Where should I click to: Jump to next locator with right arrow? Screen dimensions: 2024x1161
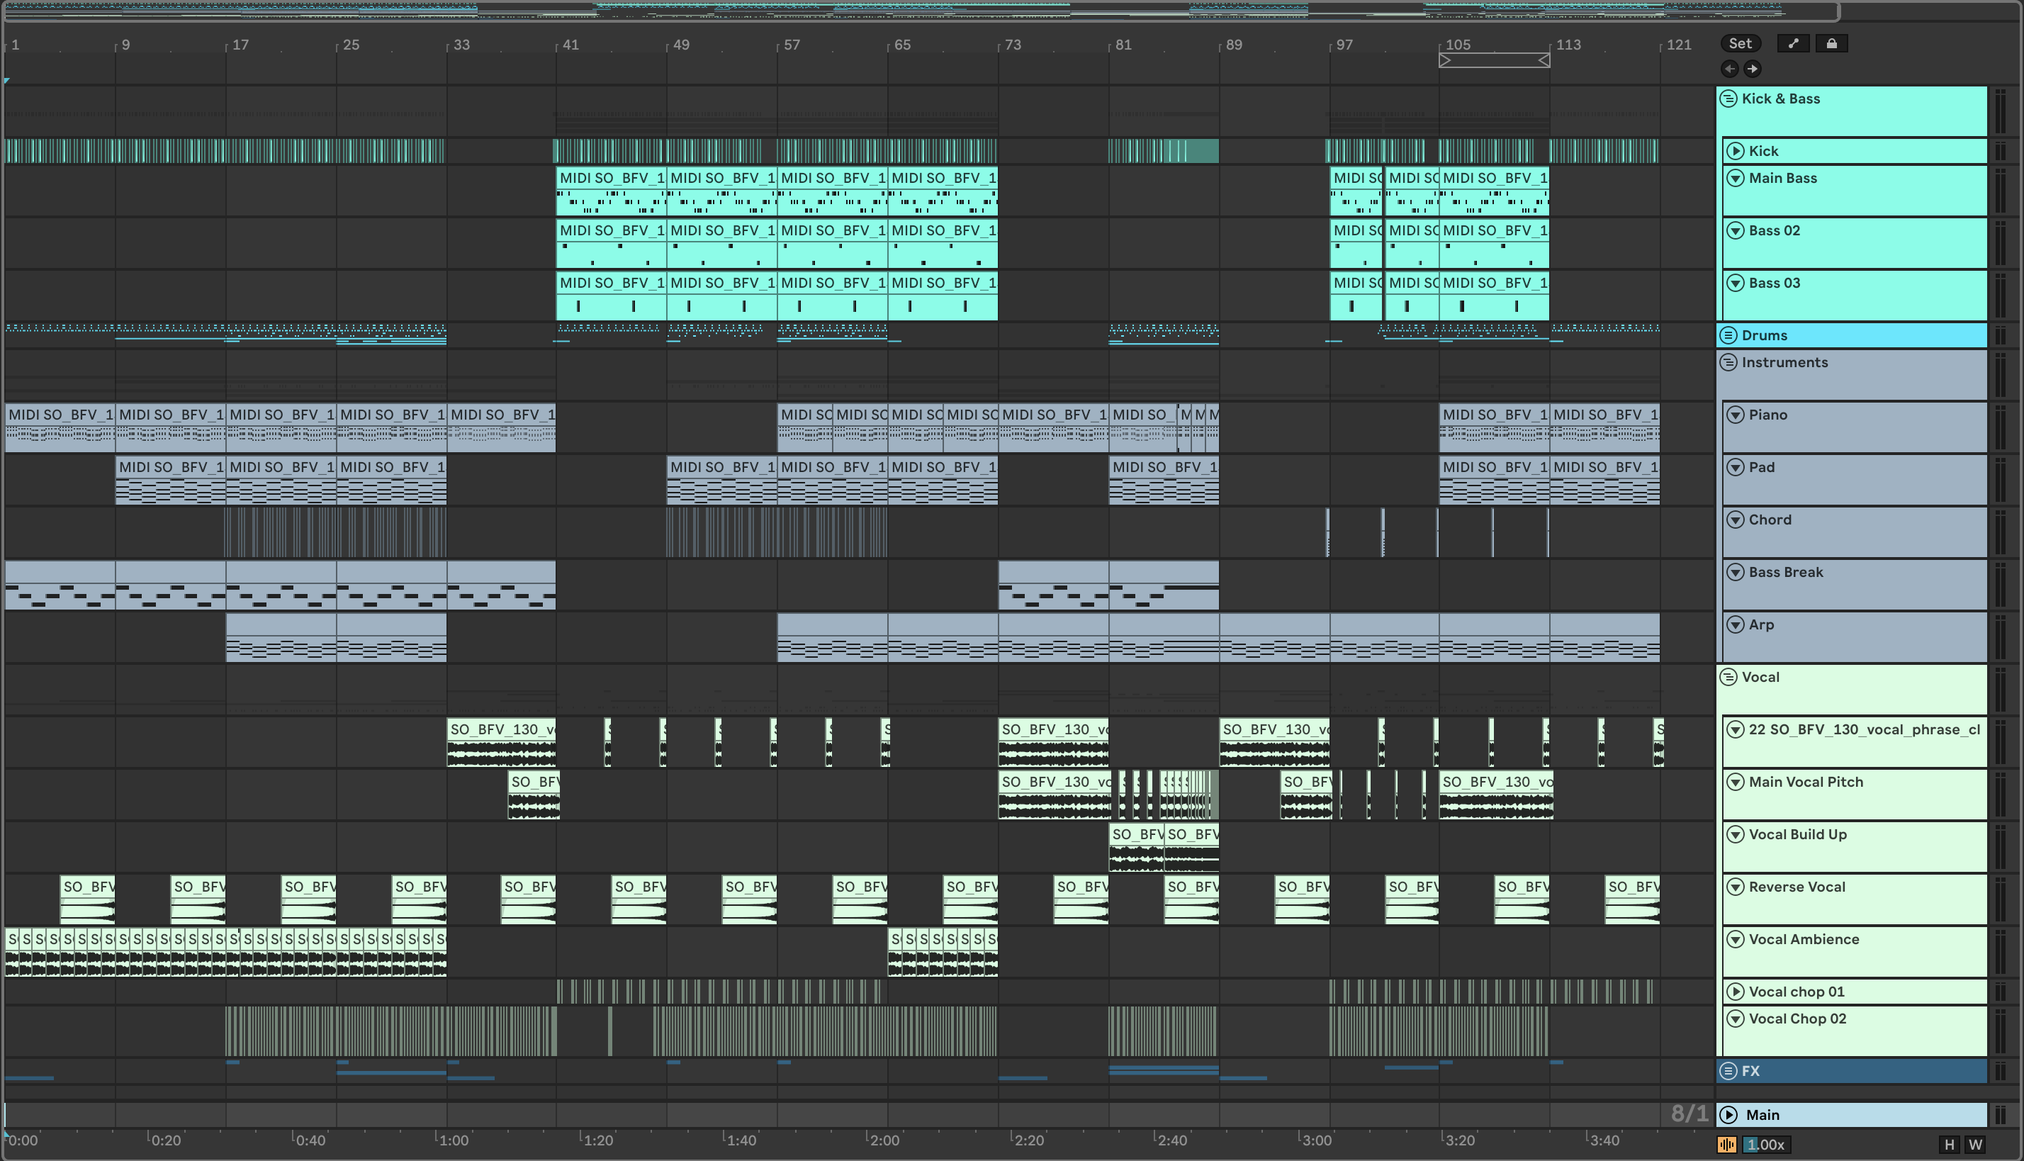[x=1752, y=69]
